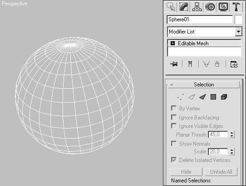Screen dimensions: 246x186
Task: Open the Motion panel wheel icon
Action: pos(210,7)
